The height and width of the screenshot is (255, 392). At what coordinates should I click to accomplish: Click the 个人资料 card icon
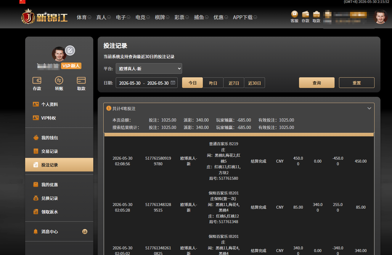click(36, 104)
